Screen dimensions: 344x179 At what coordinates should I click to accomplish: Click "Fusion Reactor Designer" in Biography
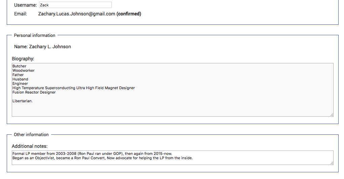[34, 93]
